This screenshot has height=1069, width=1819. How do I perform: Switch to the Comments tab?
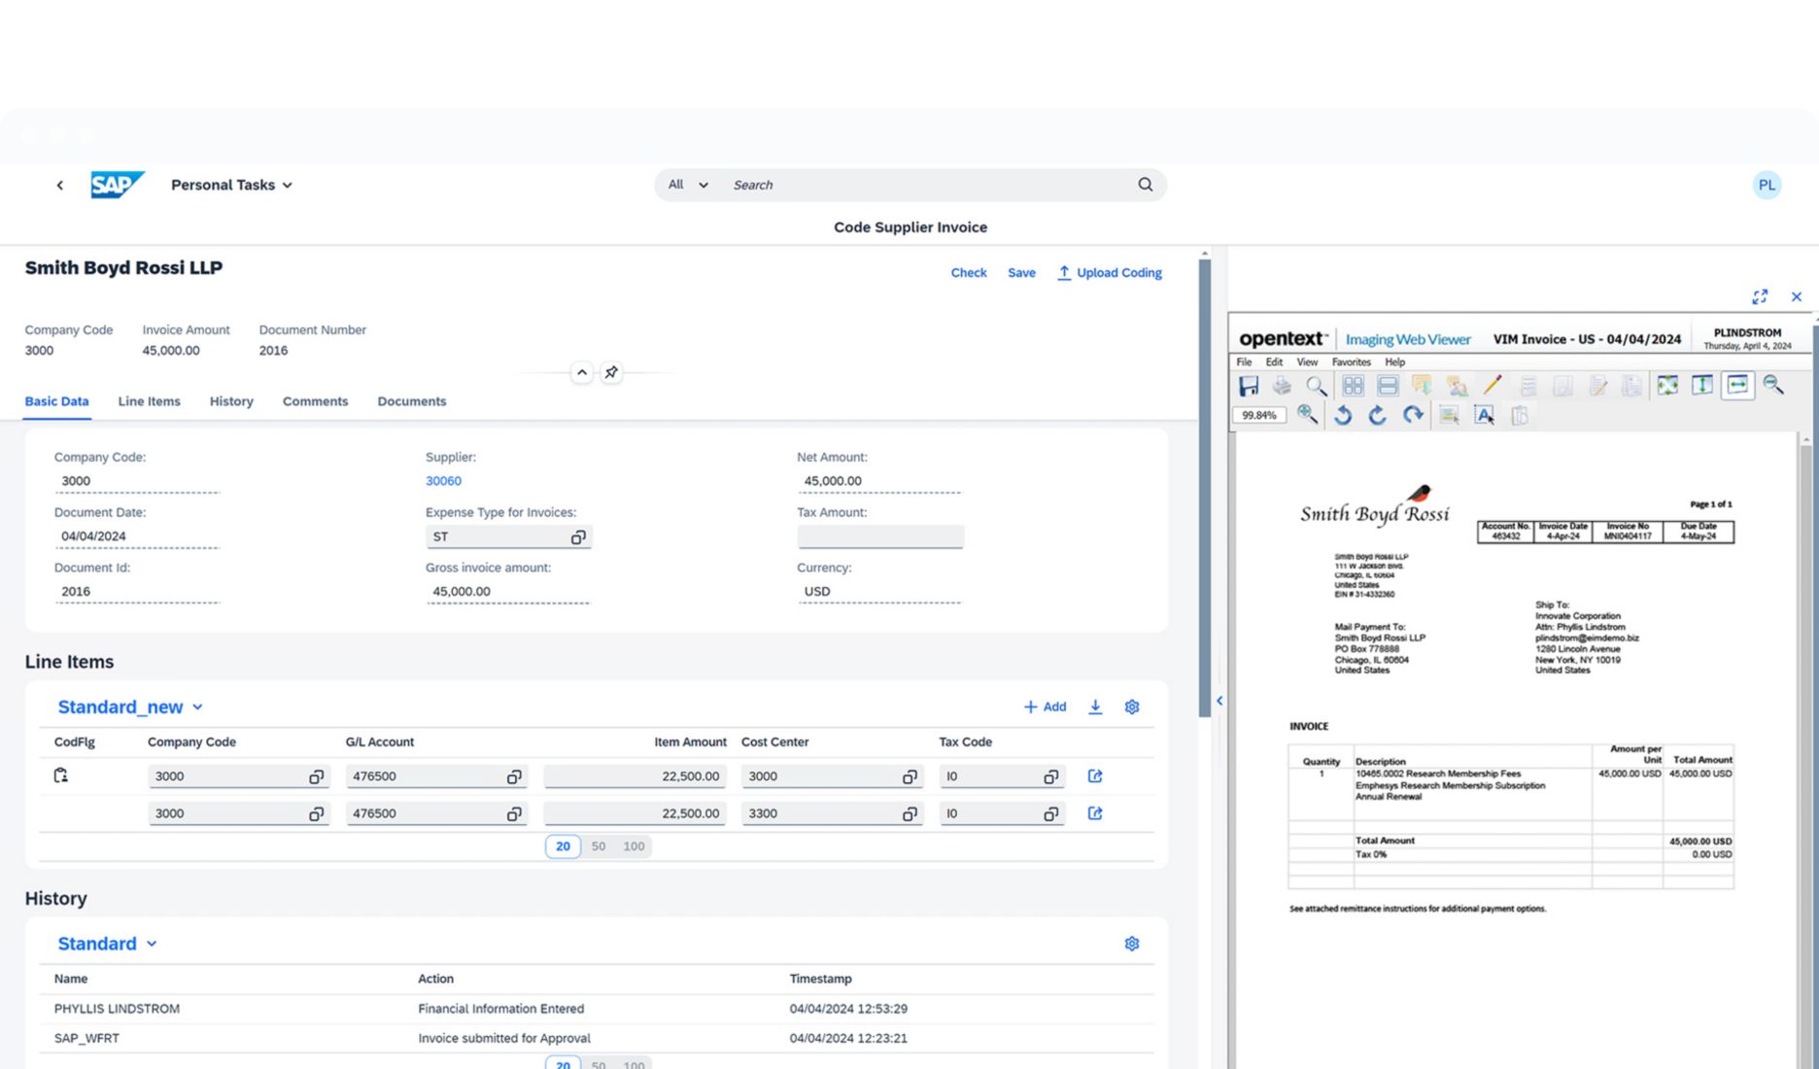315,401
